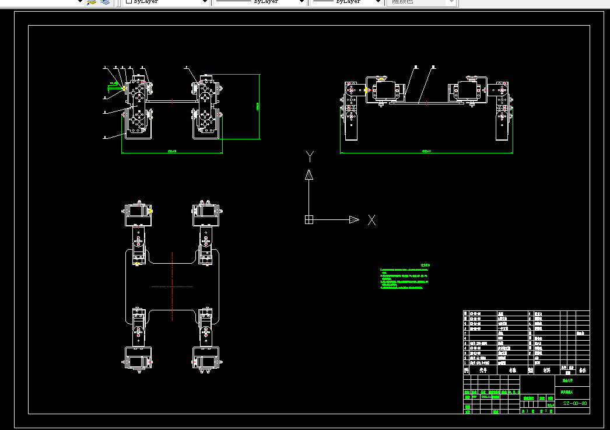Click the blue layer stack toolbar icon
This screenshot has height=430, width=610.
[x=105, y=2]
